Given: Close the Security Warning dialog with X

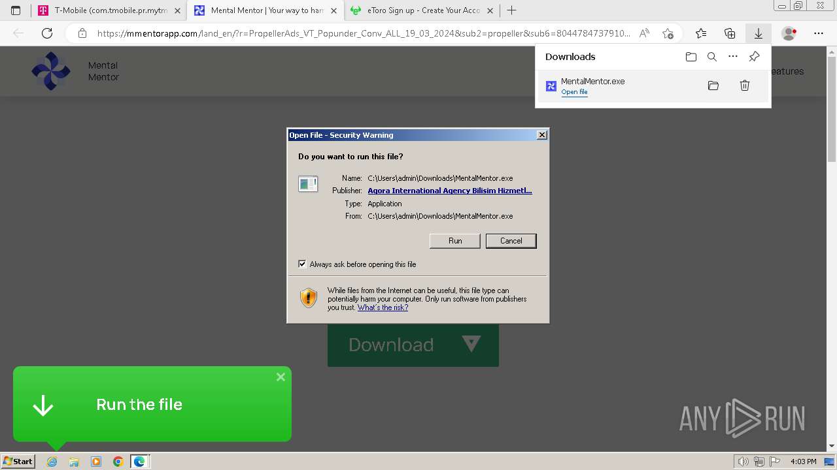Looking at the screenshot, I should pos(541,135).
